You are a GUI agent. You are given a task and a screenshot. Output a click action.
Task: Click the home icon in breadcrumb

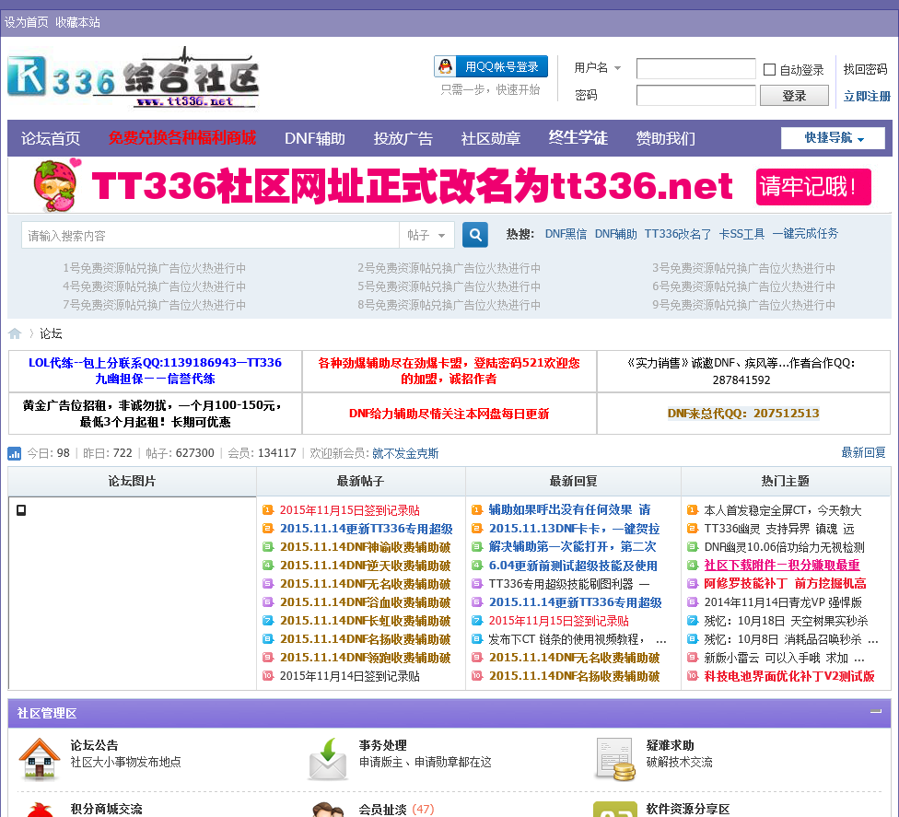click(15, 333)
